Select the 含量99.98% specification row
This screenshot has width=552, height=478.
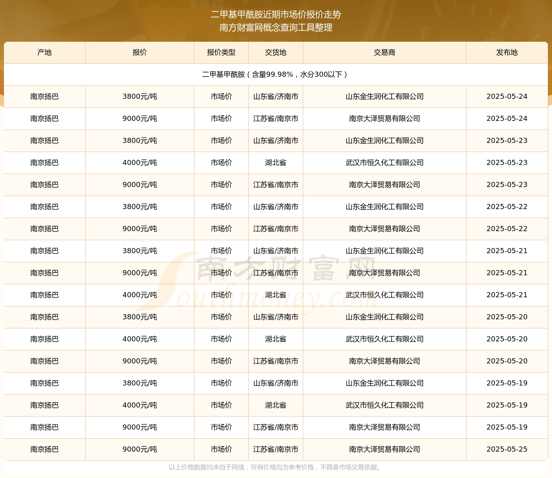[x=276, y=74]
